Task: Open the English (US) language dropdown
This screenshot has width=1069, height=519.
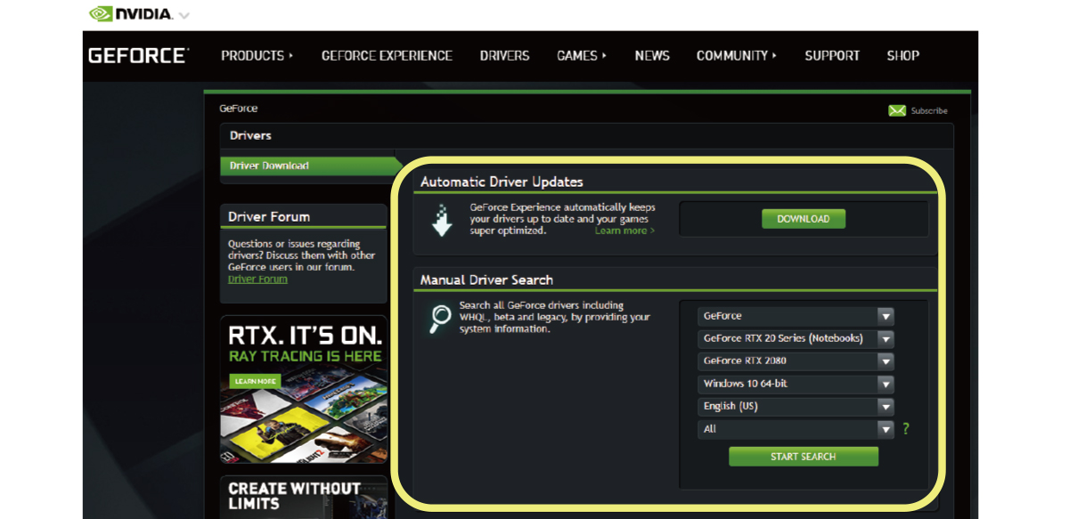Action: click(x=885, y=407)
